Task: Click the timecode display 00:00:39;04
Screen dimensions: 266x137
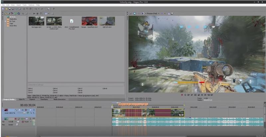Action: (x=28, y=105)
